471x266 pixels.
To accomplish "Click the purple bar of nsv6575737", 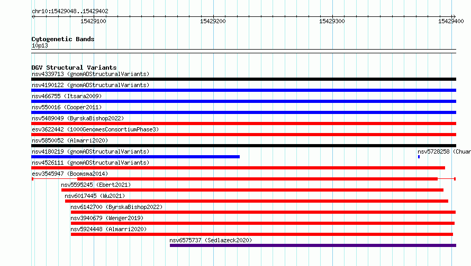I will pos(313,245).
